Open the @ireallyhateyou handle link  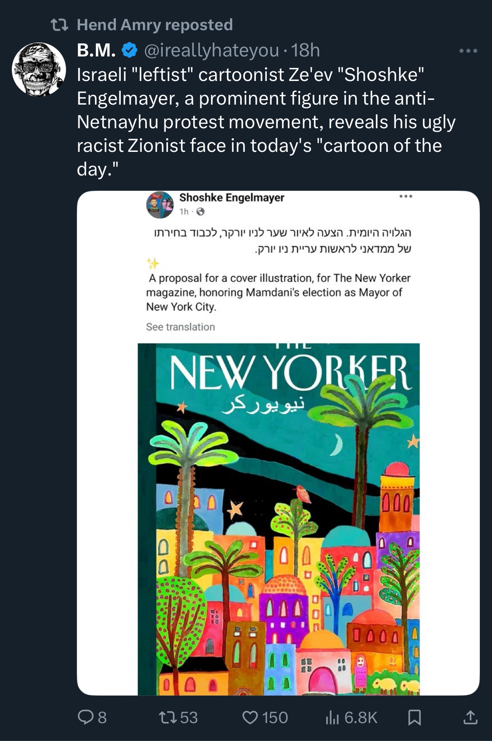tap(211, 51)
